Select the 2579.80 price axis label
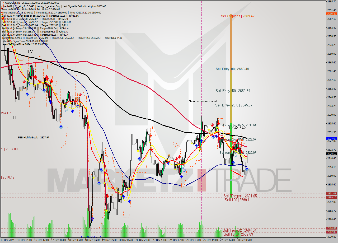 coord(331,237)
